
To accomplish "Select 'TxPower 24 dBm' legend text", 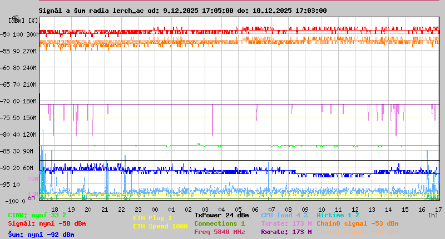I will 221,215.
